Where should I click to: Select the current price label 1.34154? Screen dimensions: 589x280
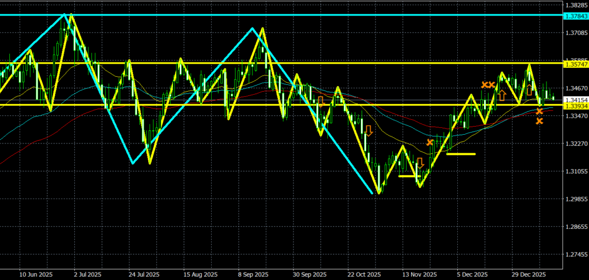pos(576,100)
